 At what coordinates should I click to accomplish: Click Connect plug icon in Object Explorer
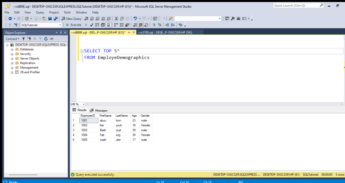[x=24, y=39]
